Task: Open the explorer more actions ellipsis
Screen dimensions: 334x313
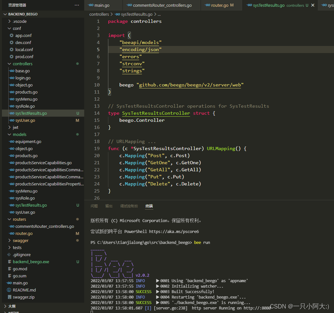Action: pos(77,5)
